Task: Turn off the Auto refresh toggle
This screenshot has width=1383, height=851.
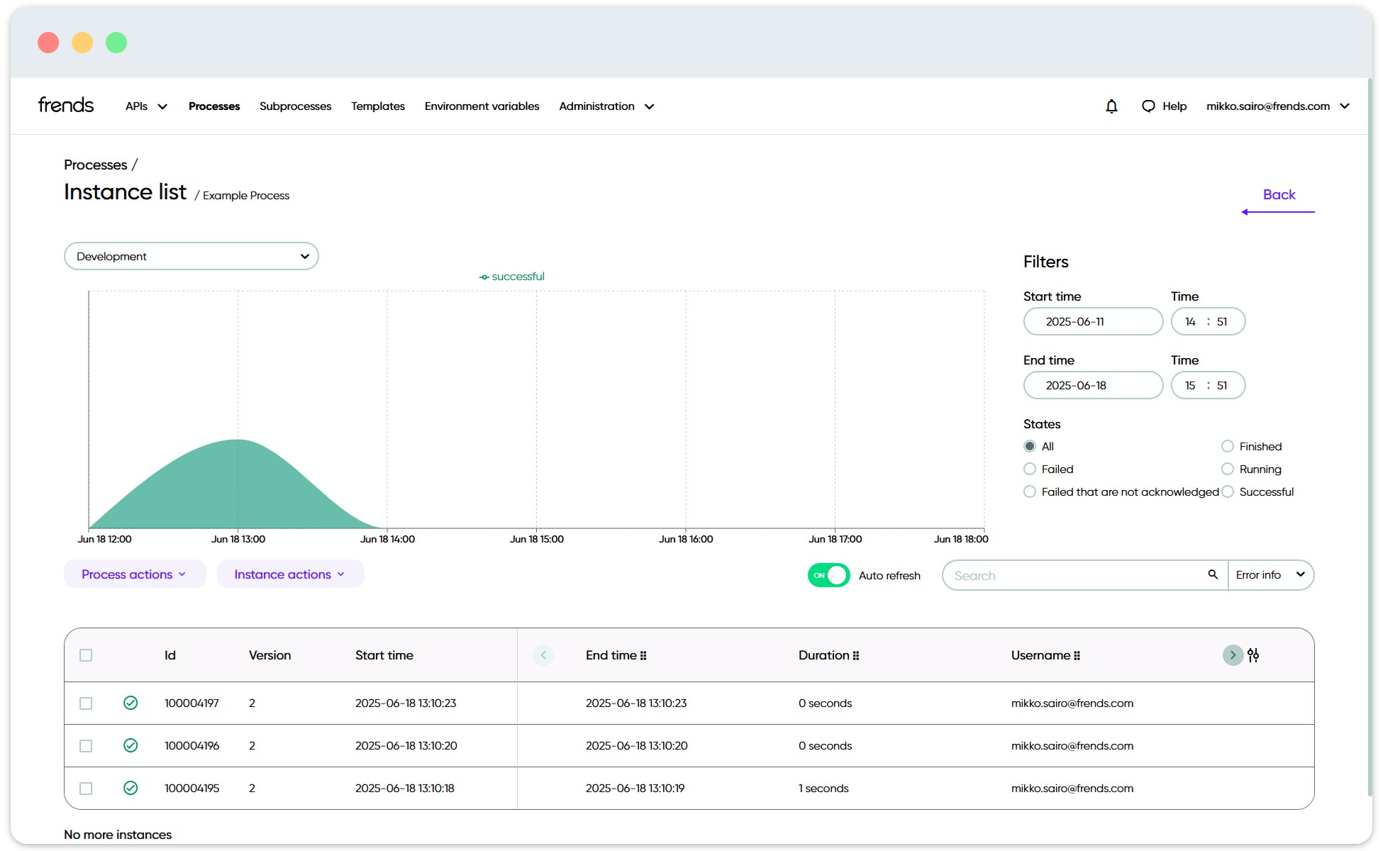Action: pyautogui.click(x=828, y=575)
